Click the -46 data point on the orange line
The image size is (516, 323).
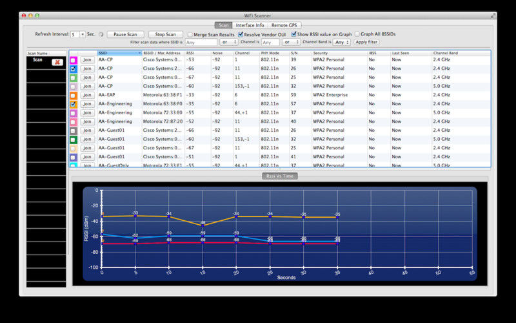click(203, 225)
